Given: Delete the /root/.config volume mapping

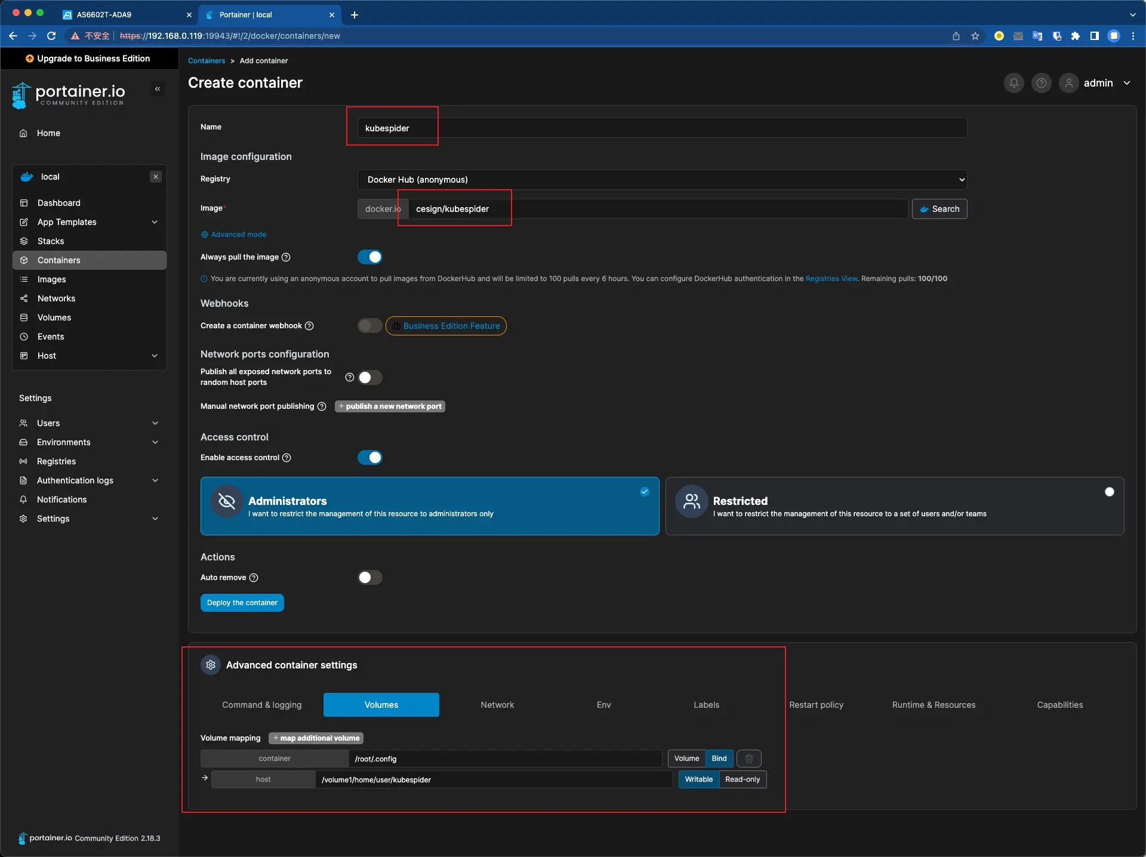Looking at the screenshot, I should pyautogui.click(x=749, y=759).
